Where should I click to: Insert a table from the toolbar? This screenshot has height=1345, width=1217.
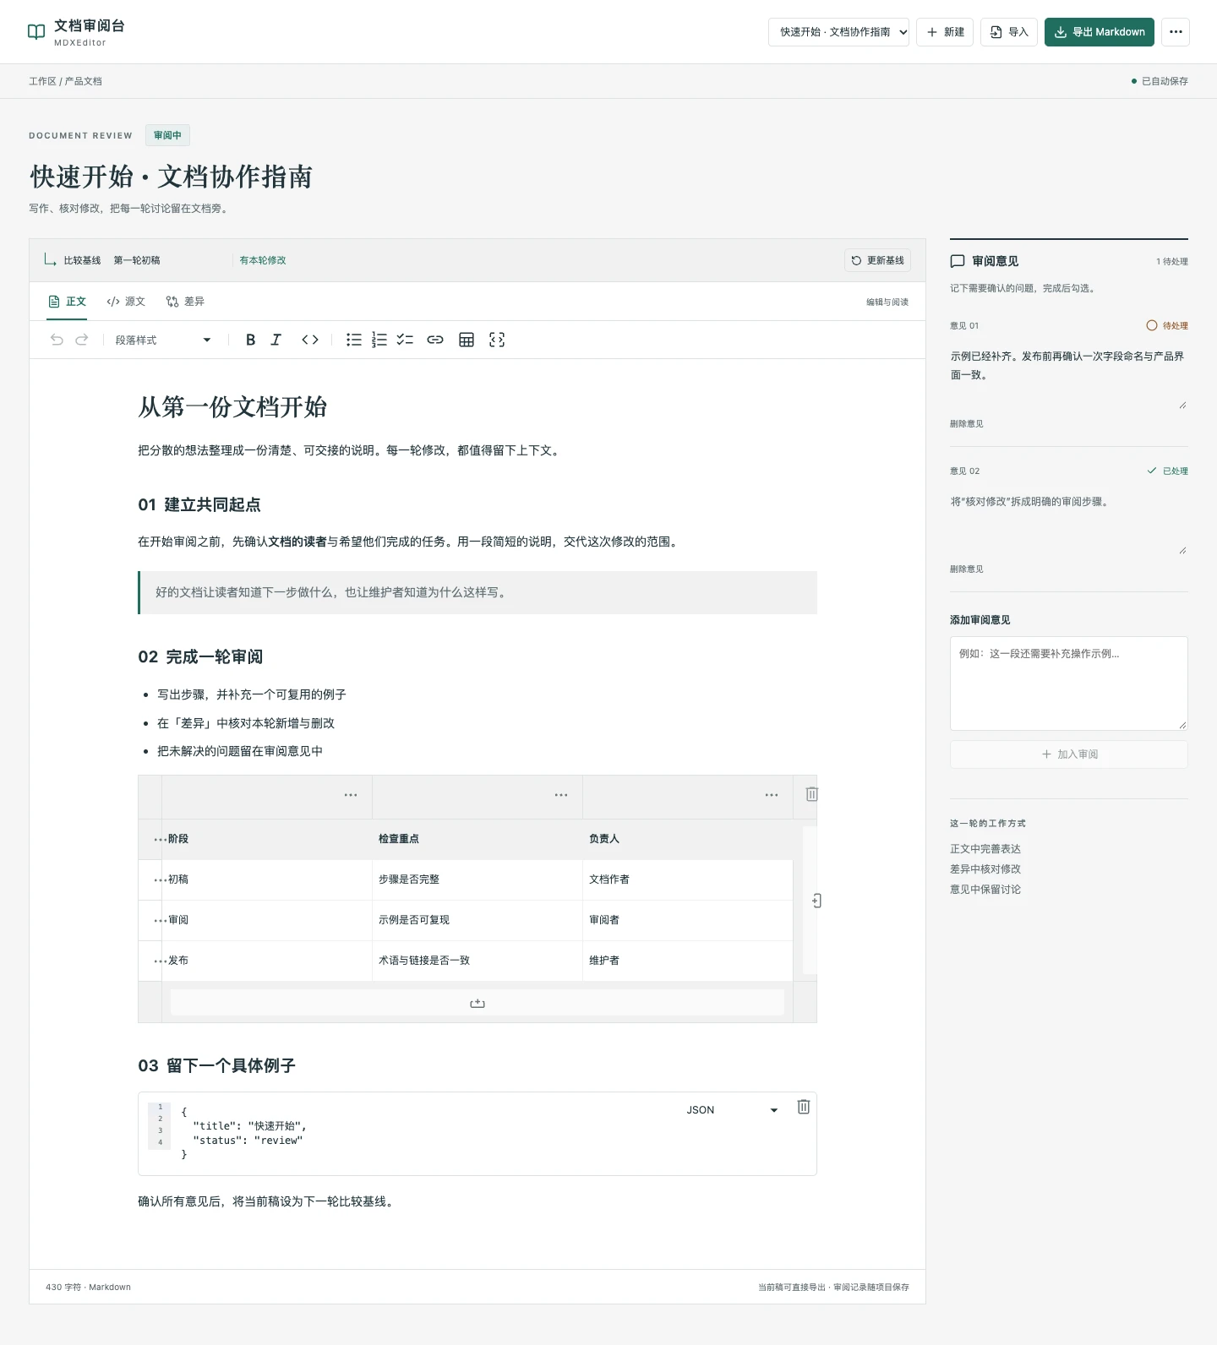click(467, 340)
